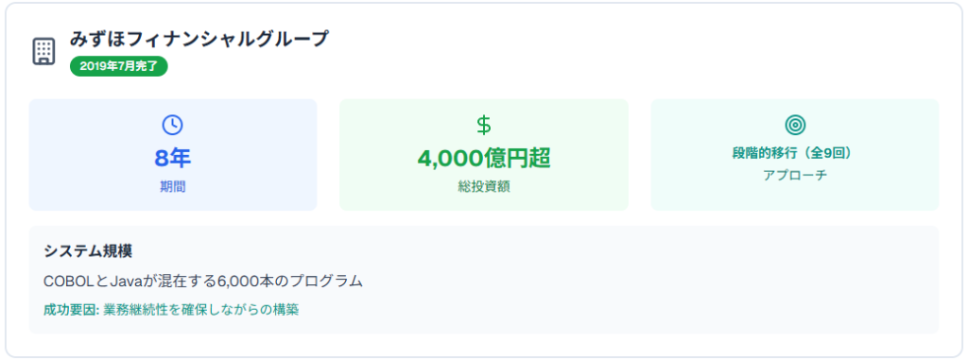Viewport: 968px width, 360px height.
Task: Click the 8年 duration value
Action: click(173, 158)
